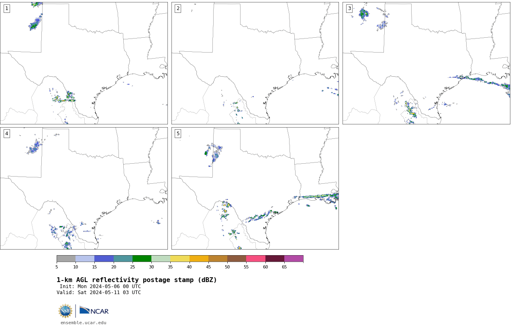Click the blue 15-20 dBZ swatch
The height and width of the screenshot is (327, 514).
104,258
